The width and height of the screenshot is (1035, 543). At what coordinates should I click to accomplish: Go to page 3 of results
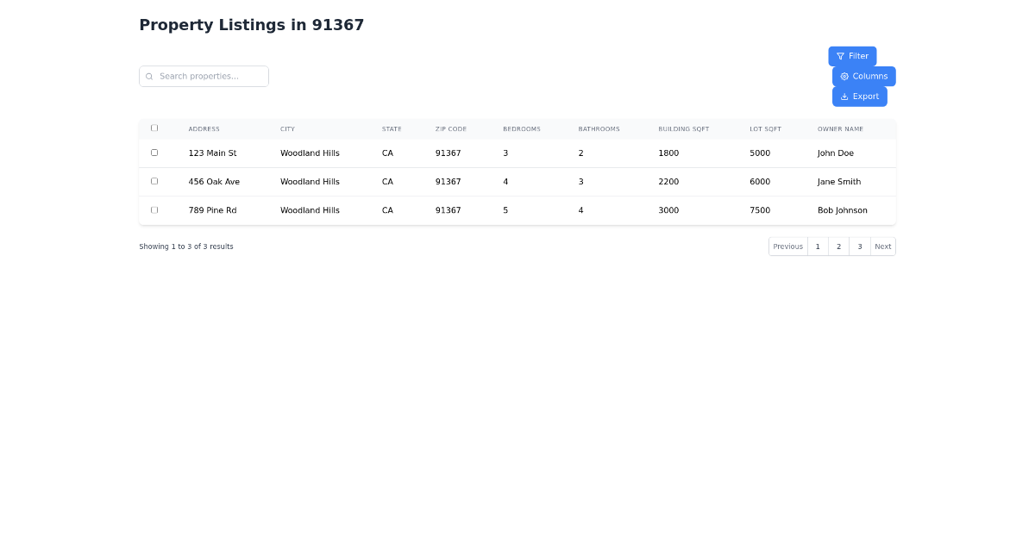point(859,246)
